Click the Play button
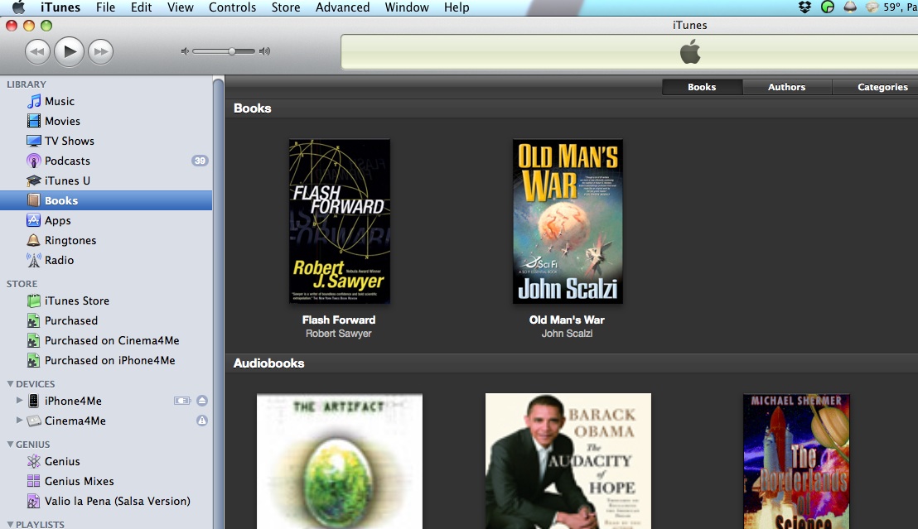Image resolution: width=918 pixels, height=529 pixels. coord(69,51)
